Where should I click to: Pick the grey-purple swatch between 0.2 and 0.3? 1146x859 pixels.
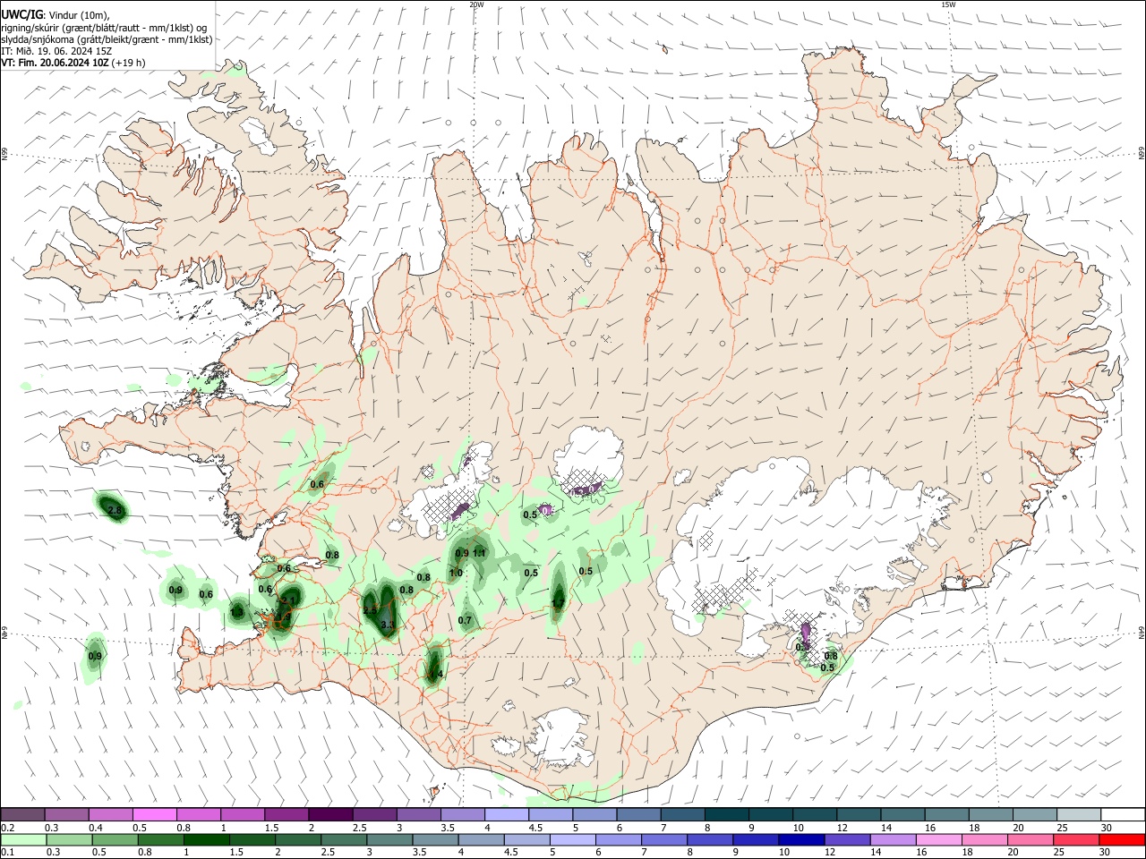pos(22,814)
